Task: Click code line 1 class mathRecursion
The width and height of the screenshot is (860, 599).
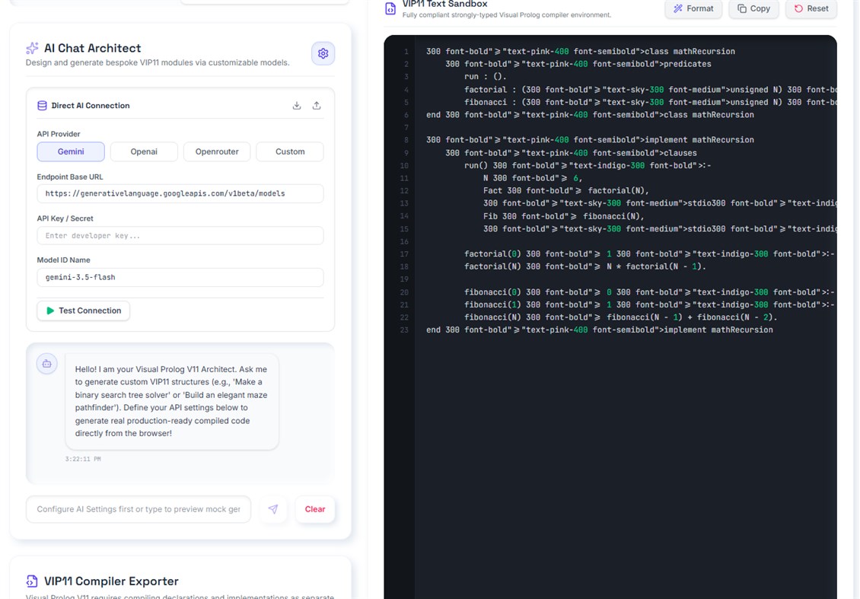Action: coord(580,51)
